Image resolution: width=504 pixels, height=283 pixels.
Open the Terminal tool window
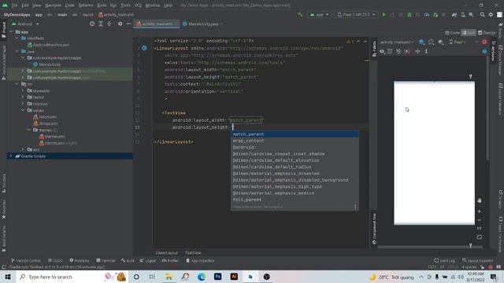[106, 260]
